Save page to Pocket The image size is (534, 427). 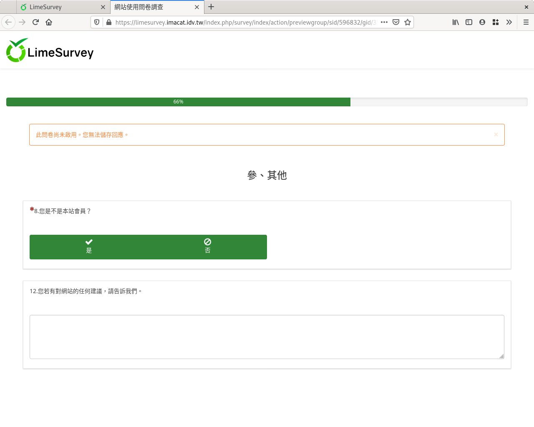tap(396, 22)
